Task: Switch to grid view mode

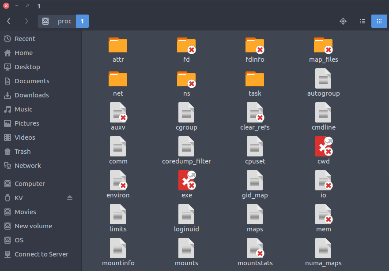Action: [379, 21]
